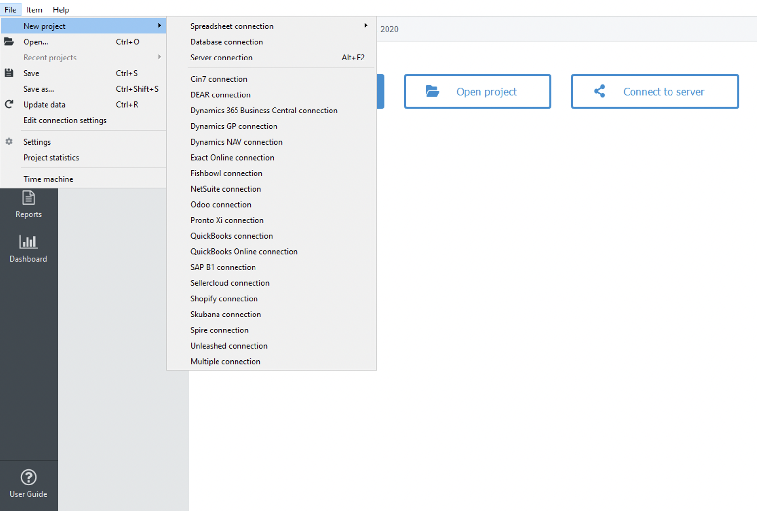This screenshot has width=757, height=511.
Task: Choose Shopify connection from the list
Action: [224, 298]
